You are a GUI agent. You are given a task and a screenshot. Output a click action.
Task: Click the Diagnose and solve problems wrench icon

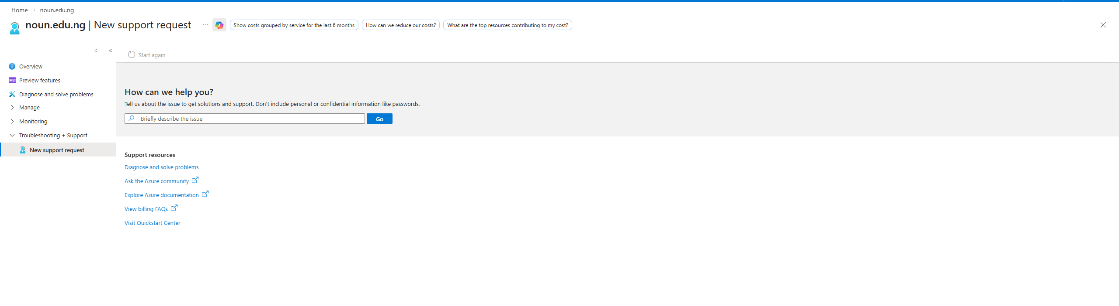coord(12,94)
